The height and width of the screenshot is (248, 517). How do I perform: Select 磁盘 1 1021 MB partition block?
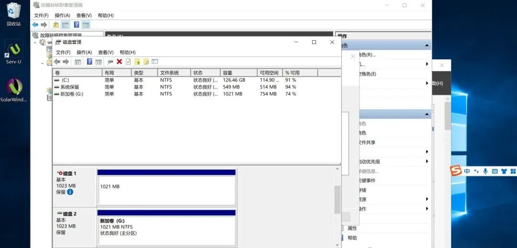click(167, 188)
